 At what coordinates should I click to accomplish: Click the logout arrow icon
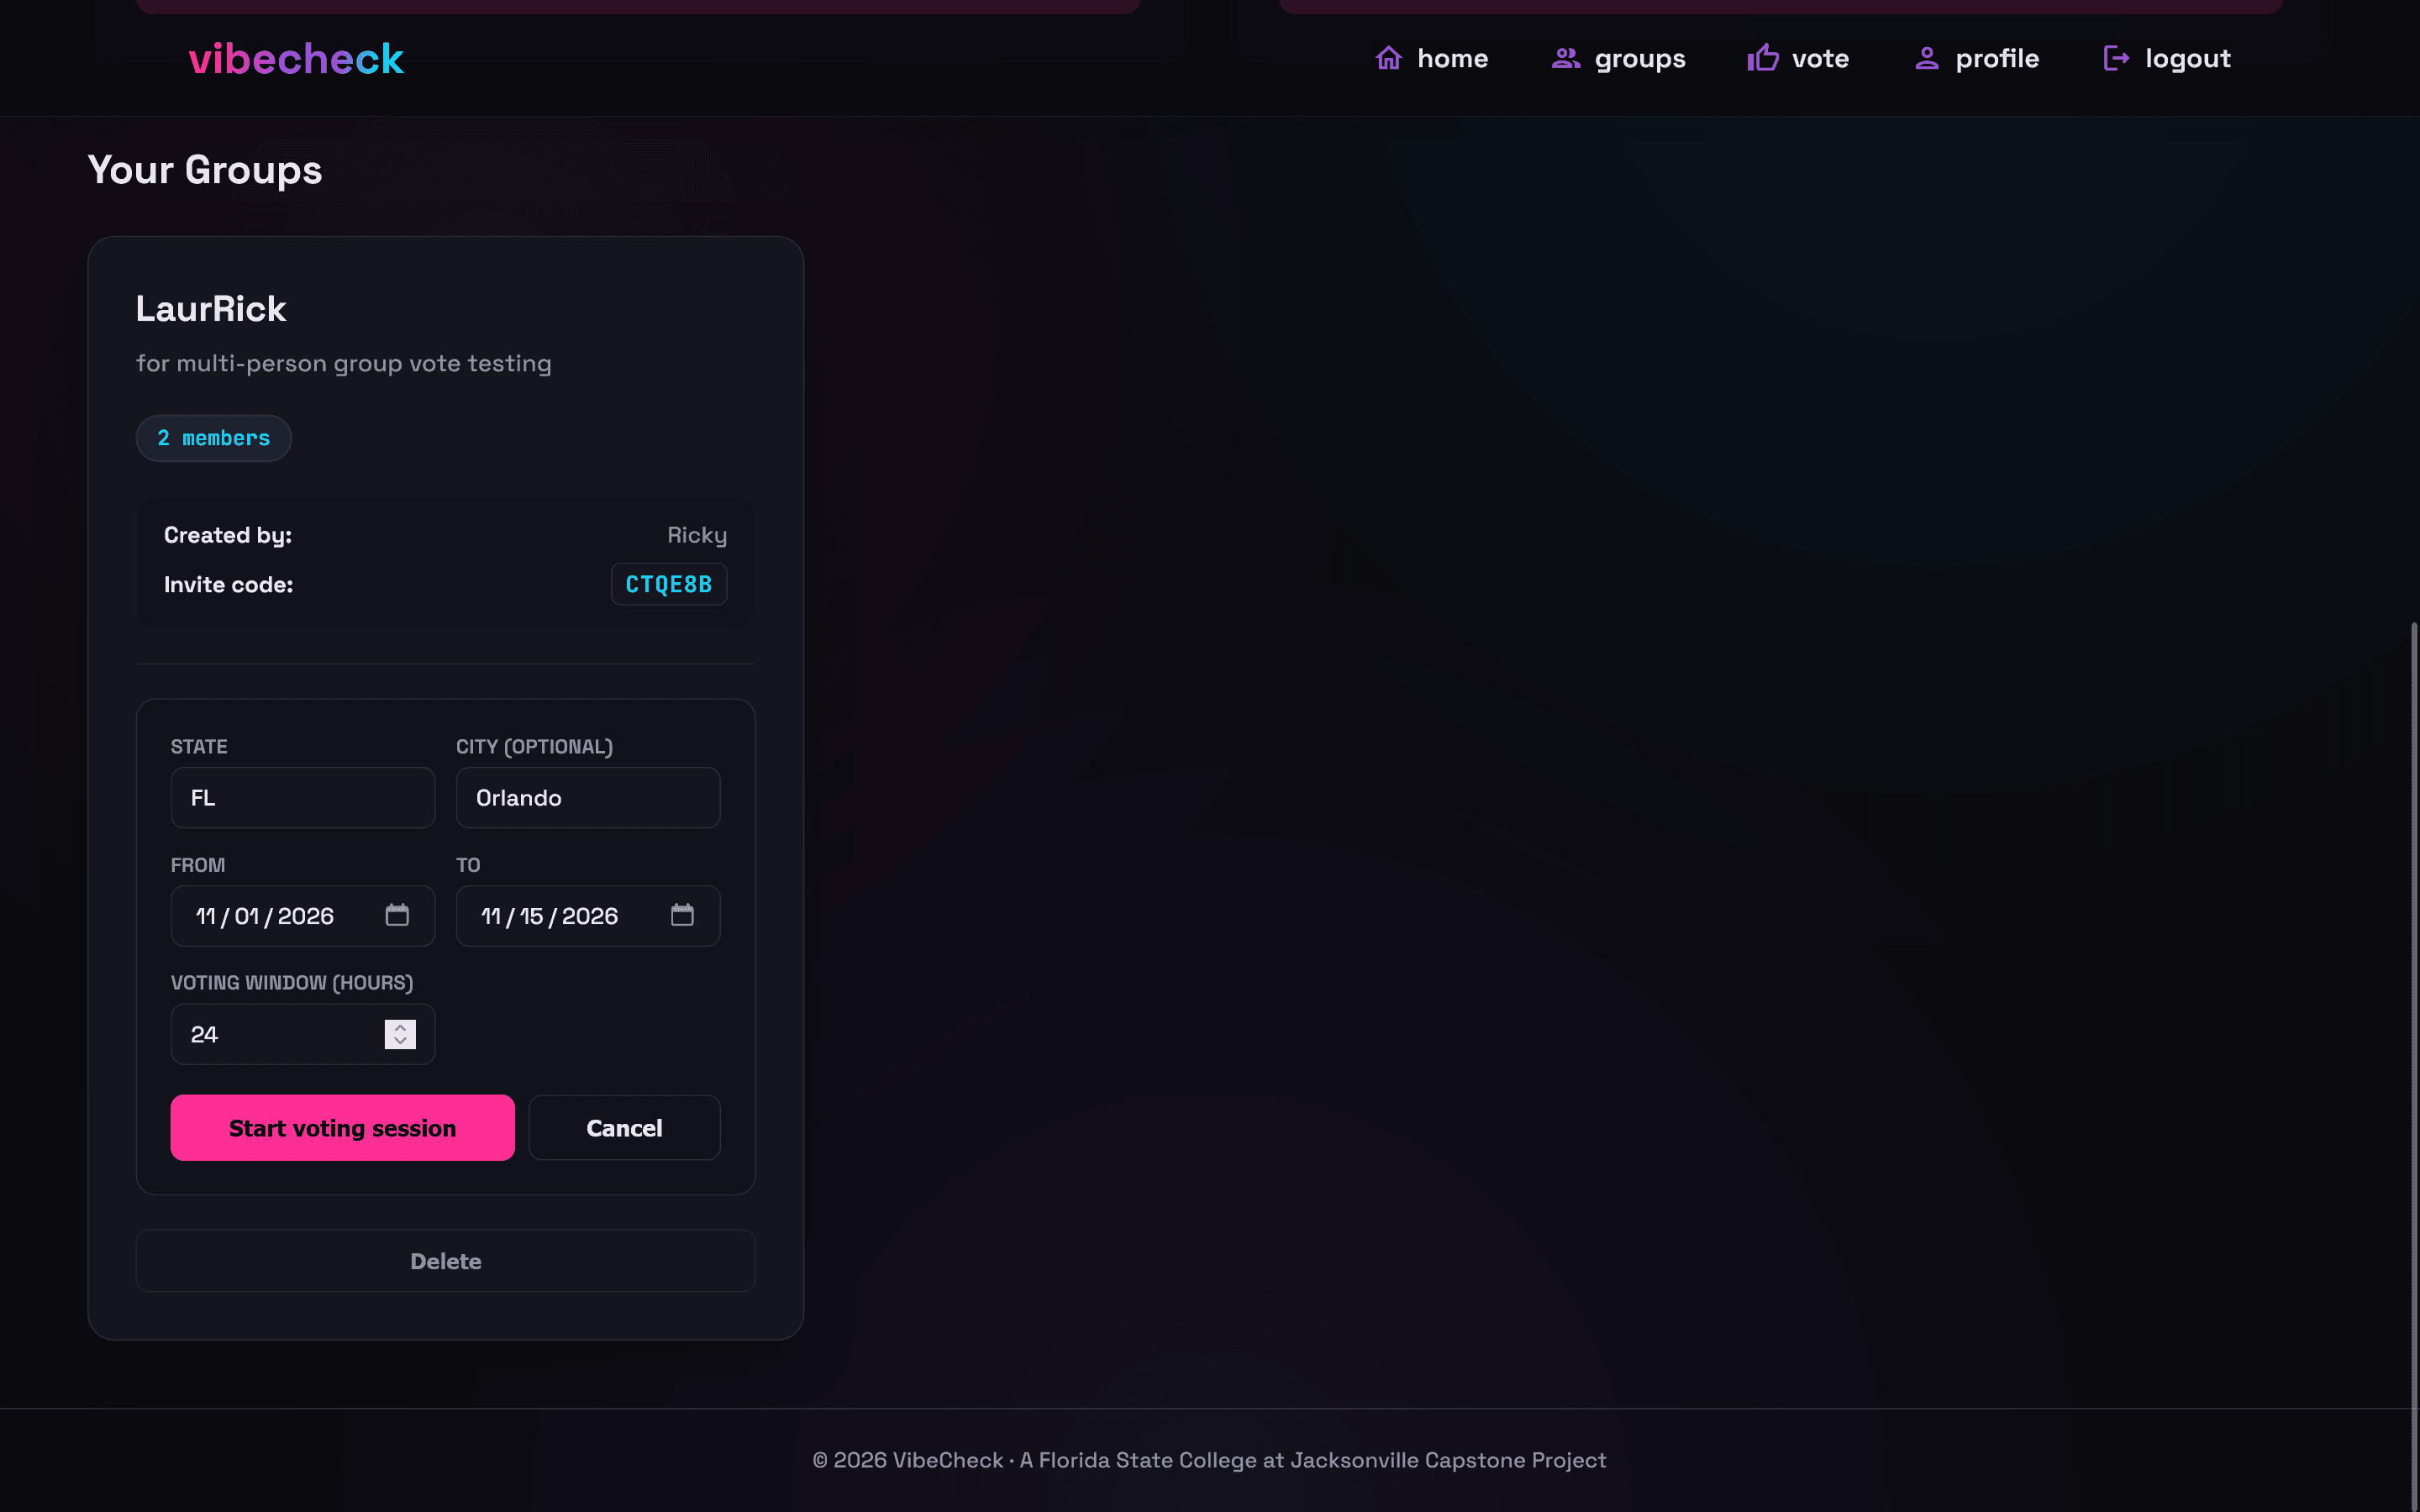pyautogui.click(x=2116, y=58)
